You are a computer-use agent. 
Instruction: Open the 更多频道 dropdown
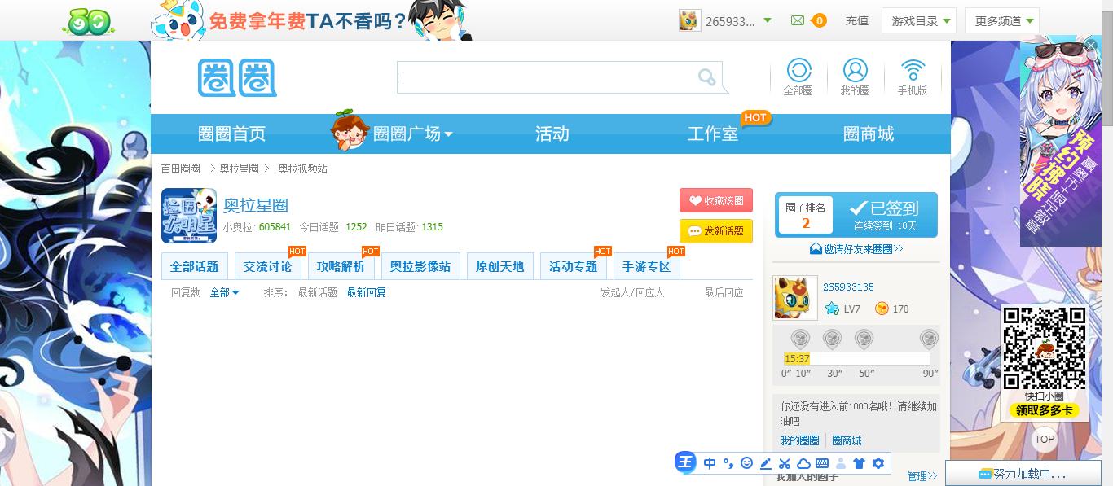pos(1002,20)
